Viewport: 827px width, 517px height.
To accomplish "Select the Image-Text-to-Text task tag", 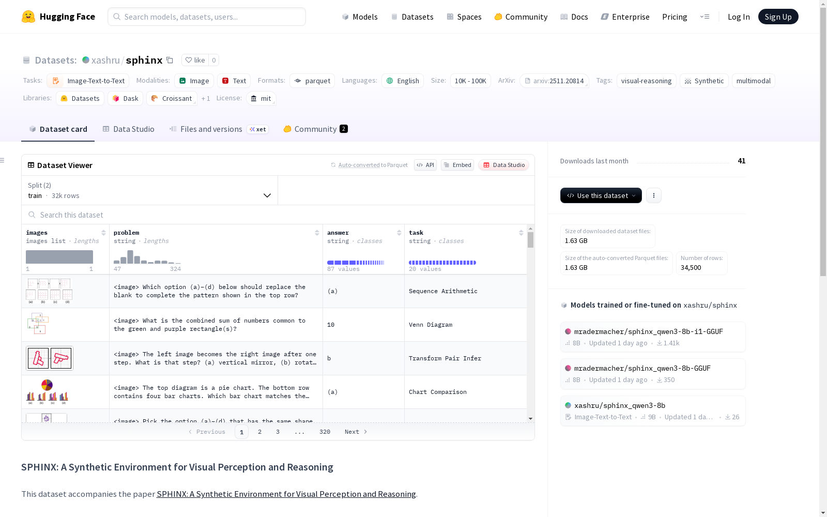I will pyautogui.click(x=88, y=81).
